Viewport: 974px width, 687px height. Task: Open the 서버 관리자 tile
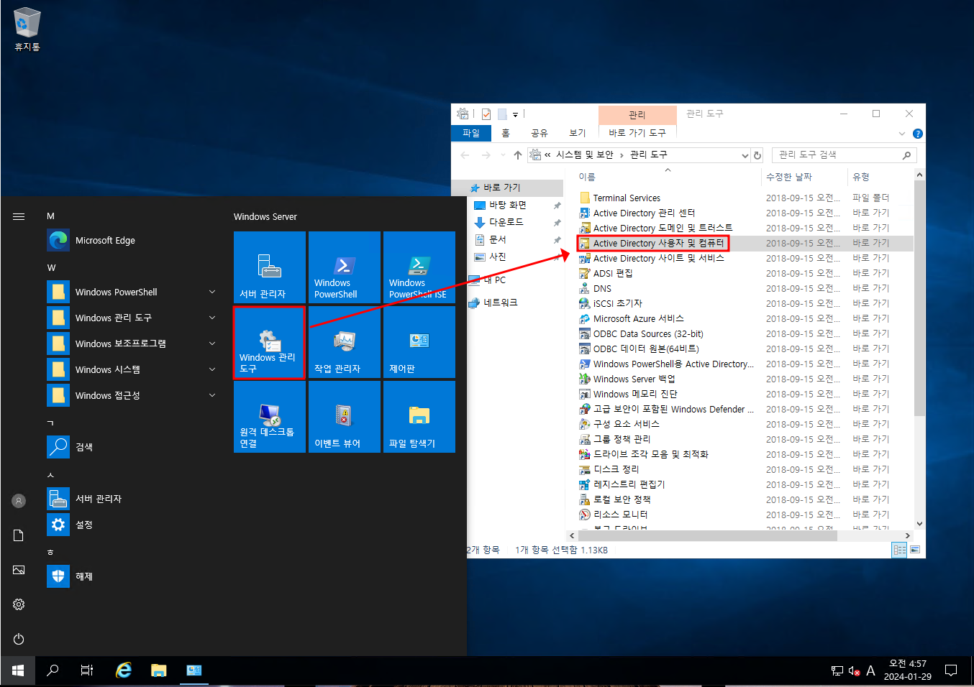pyautogui.click(x=270, y=267)
